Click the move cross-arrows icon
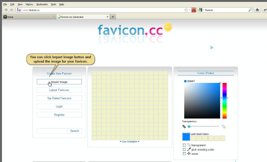 click(189, 154)
